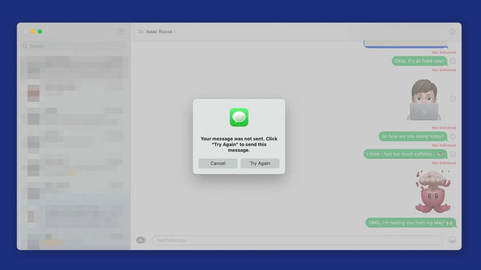This screenshot has width=481, height=270.
Task: Open the apps button beside message field
Action: [x=141, y=240]
